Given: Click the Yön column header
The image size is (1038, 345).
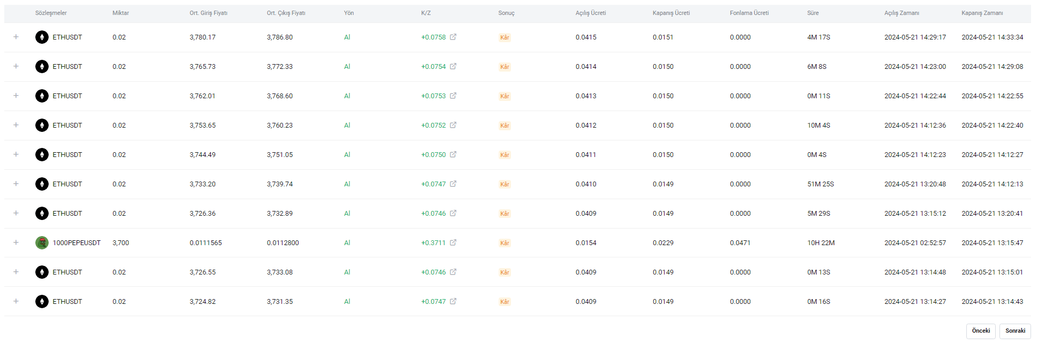Looking at the screenshot, I should (349, 13).
